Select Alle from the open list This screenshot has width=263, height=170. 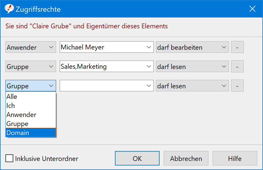pyautogui.click(x=31, y=96)
